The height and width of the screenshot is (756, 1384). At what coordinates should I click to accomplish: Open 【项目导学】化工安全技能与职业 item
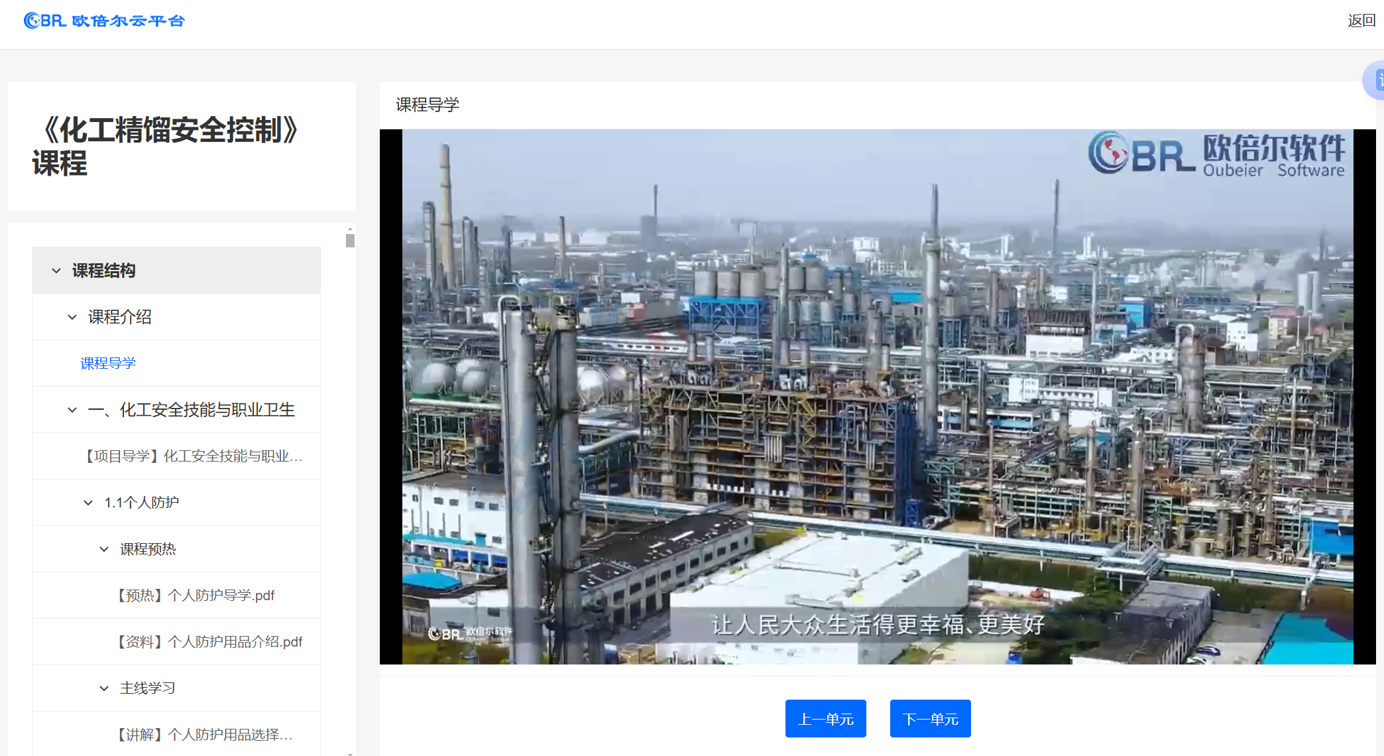pos(192,456)
